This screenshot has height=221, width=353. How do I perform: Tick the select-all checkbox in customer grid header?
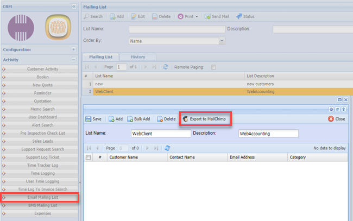click(89, 157)
